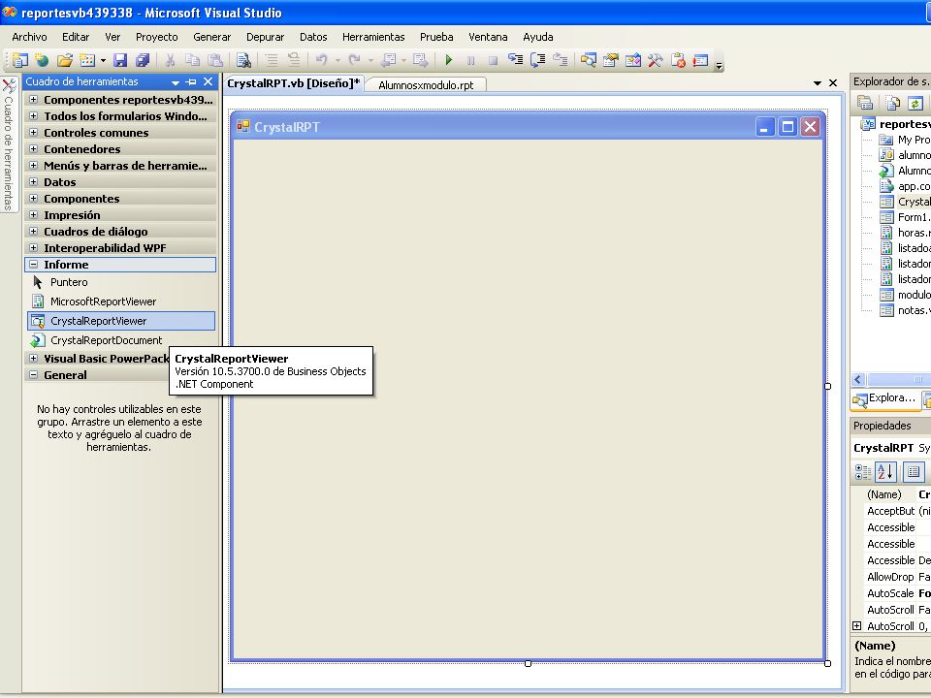This screenshot has width=931, height=698.
Task: Click the New Project toolbar icon
Action: pyautogui.click(x=20, y=60)
